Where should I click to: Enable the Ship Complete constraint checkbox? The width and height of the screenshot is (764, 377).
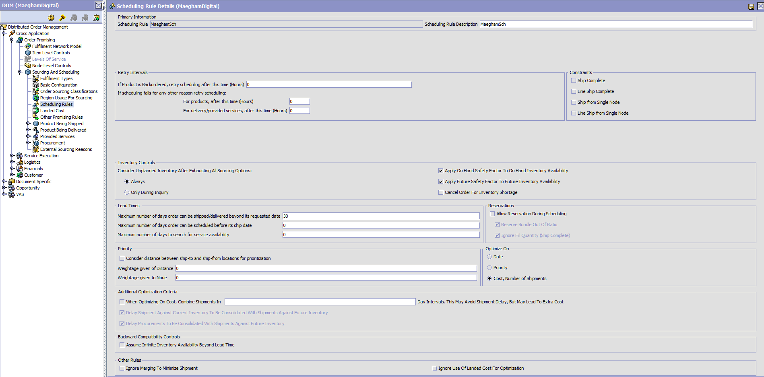pyautogui.click(x=574, y=80)
